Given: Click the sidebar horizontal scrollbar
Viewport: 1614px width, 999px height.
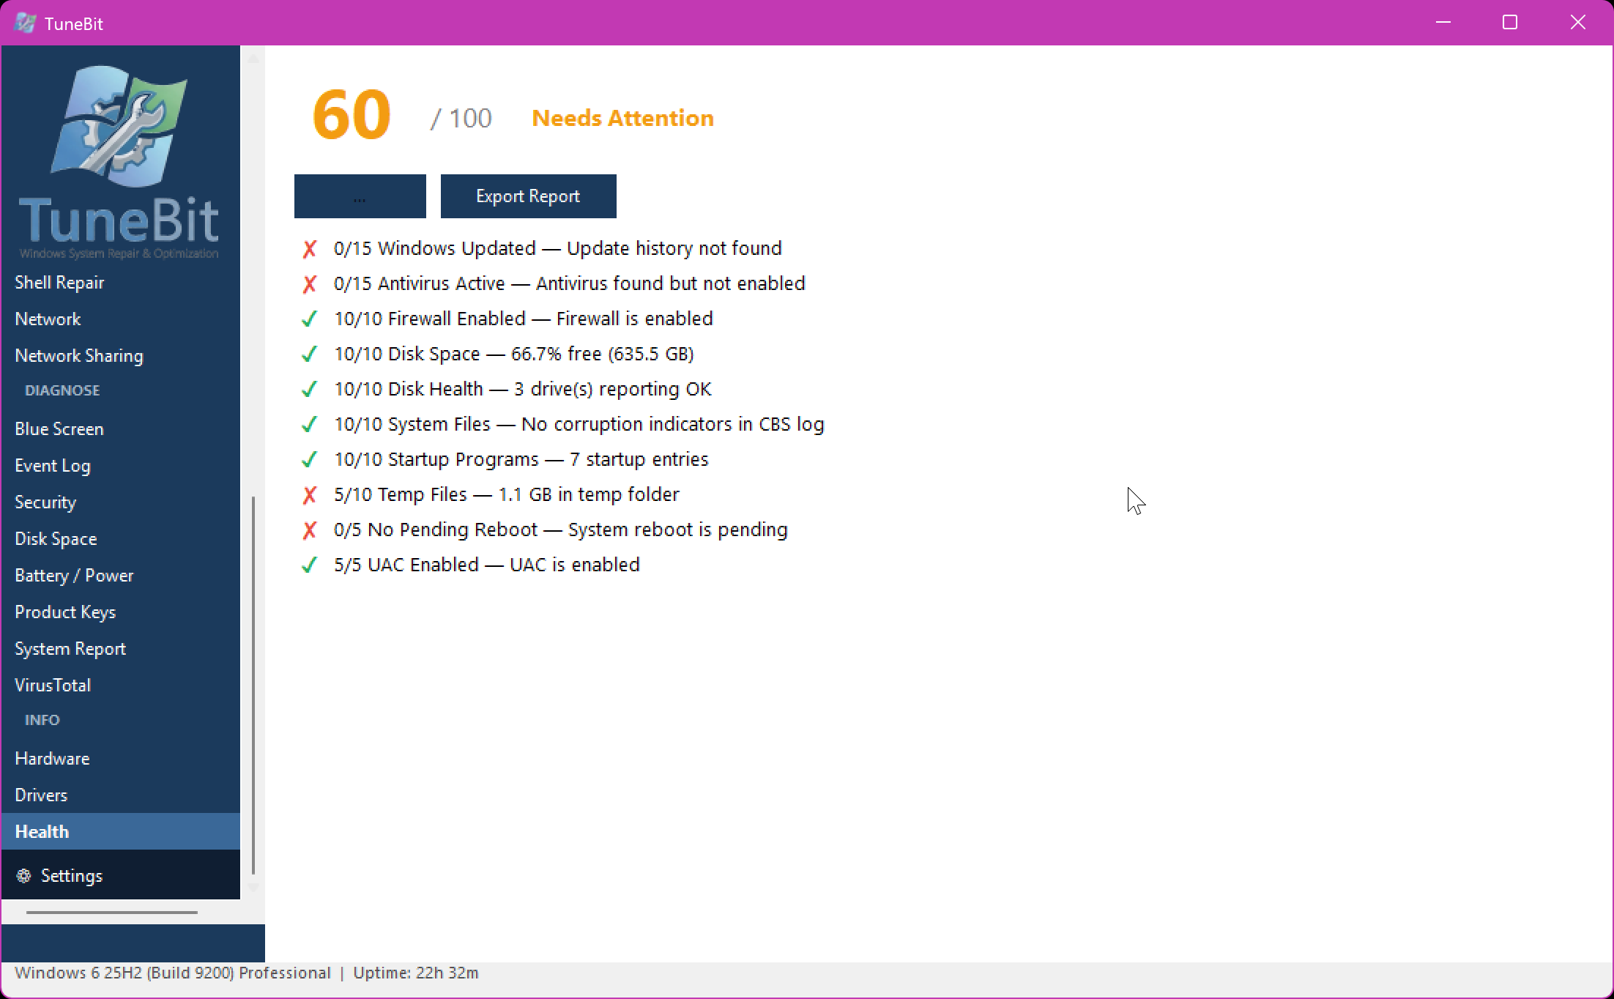Looking at the screenshot, I should pyautogui.click(x=112, y=913).
